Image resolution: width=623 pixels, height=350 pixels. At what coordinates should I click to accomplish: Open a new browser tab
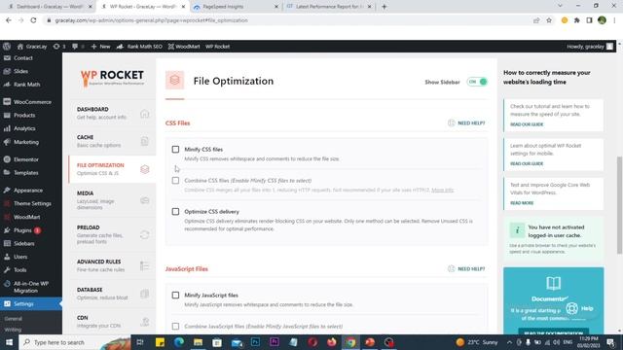click(384, 7)
